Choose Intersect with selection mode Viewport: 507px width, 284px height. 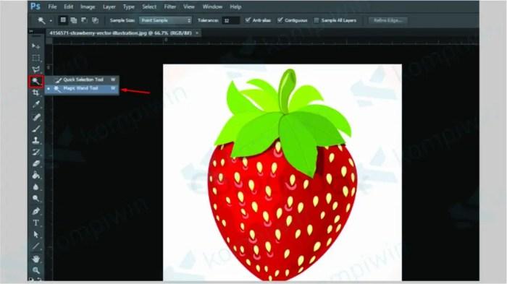click(x=95, y=20)
